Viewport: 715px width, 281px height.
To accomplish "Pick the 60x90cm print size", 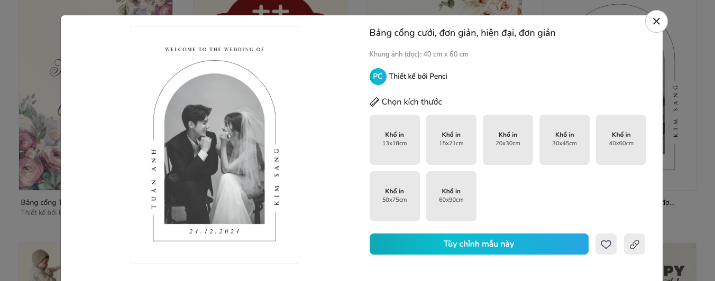I will click(x=451, y=196).
